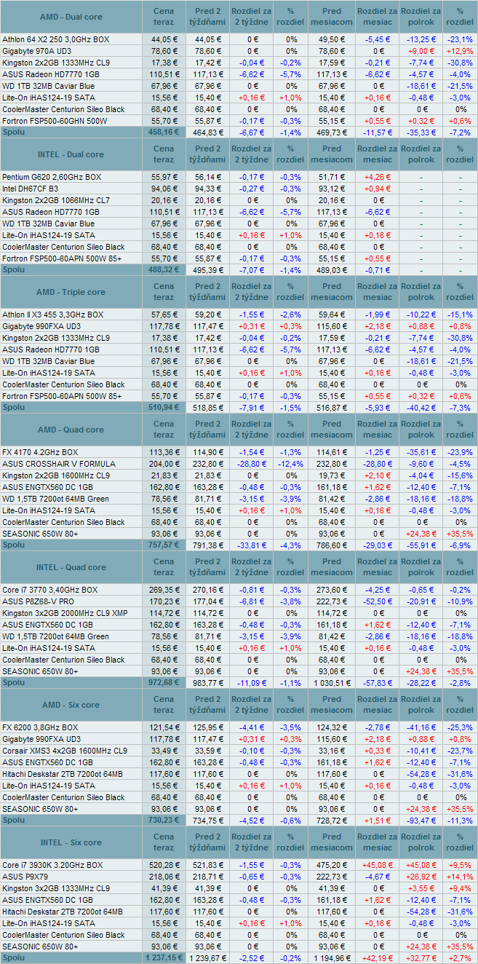The image size is (478, 964).
Task: Click the '464,83 €' total two weeks ago
Action: coord(209,133)
